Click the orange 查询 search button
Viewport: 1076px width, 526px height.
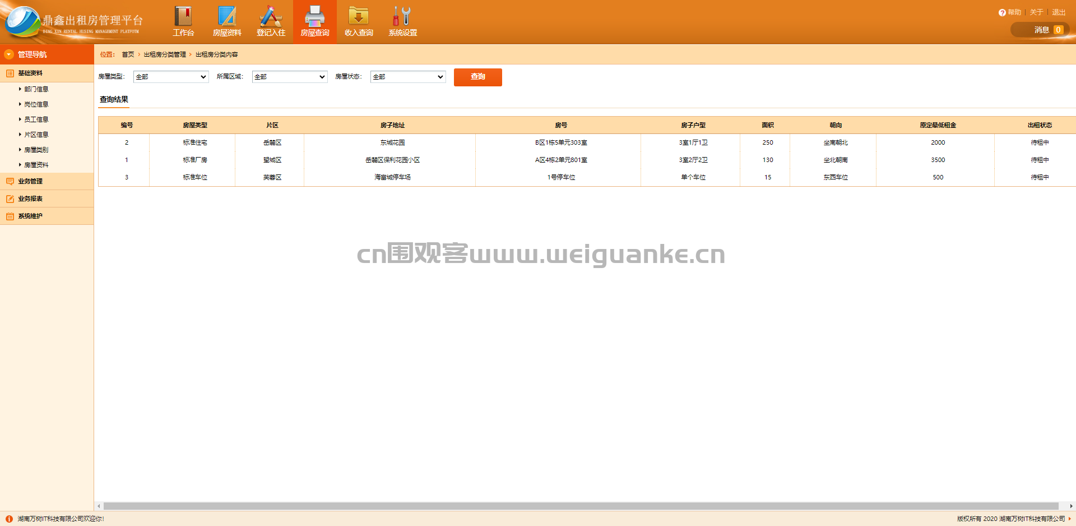(478, 77)
